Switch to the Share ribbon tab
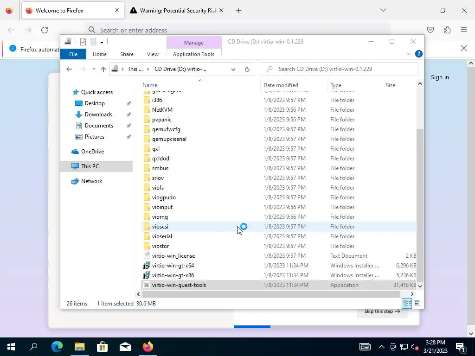Screen dimensions: 475x356 (x=127, y=54)
